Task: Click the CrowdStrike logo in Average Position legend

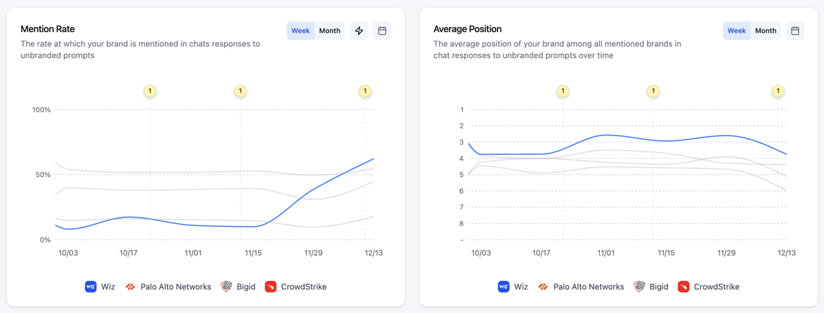Action: click(684, 287)
